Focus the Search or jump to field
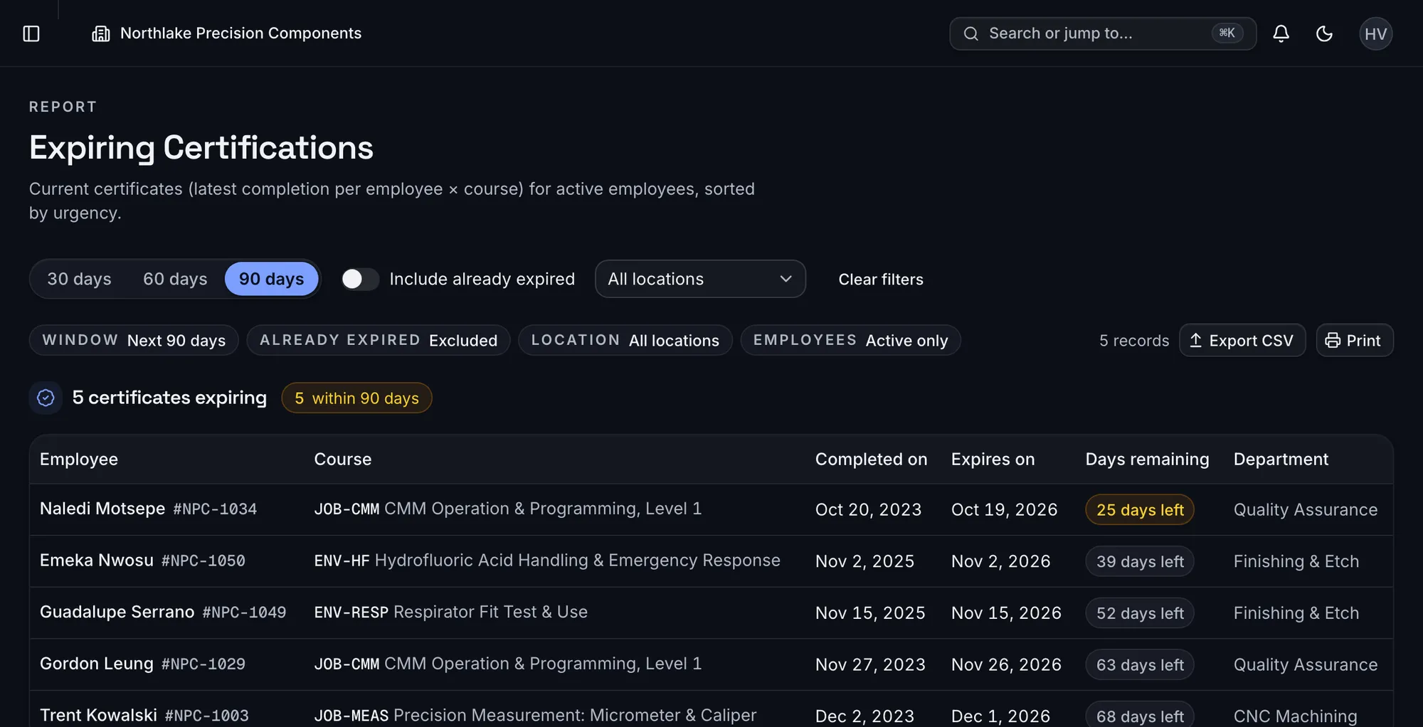 click(x=1102, y=33)
